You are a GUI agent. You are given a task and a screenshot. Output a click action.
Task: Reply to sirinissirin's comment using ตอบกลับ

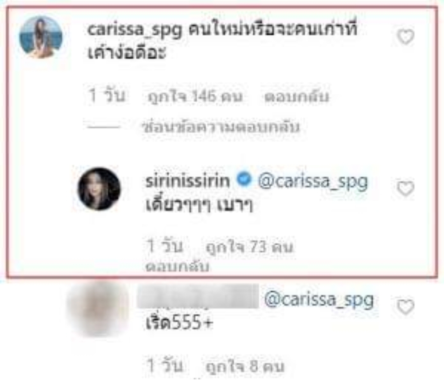(x=177, y=267)
